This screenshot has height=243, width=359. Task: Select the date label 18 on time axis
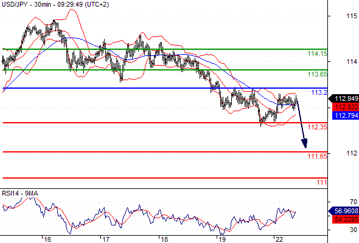(164, 239)
